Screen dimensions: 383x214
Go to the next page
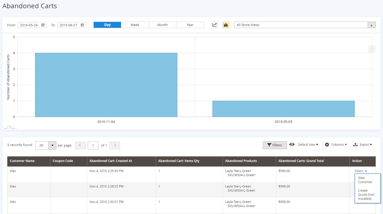[x=115, y=145]
